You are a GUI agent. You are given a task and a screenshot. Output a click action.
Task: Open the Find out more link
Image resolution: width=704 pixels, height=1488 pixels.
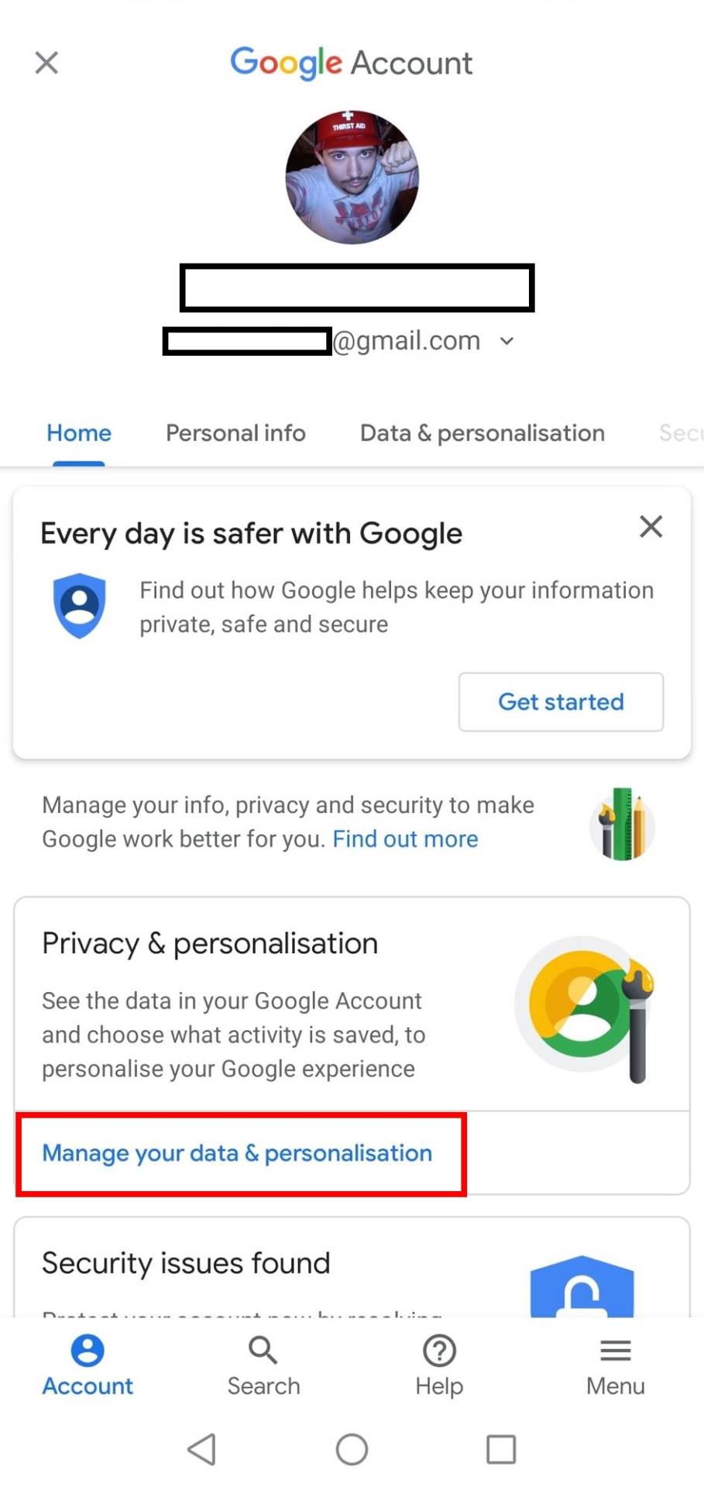click(x=404, y=839)
